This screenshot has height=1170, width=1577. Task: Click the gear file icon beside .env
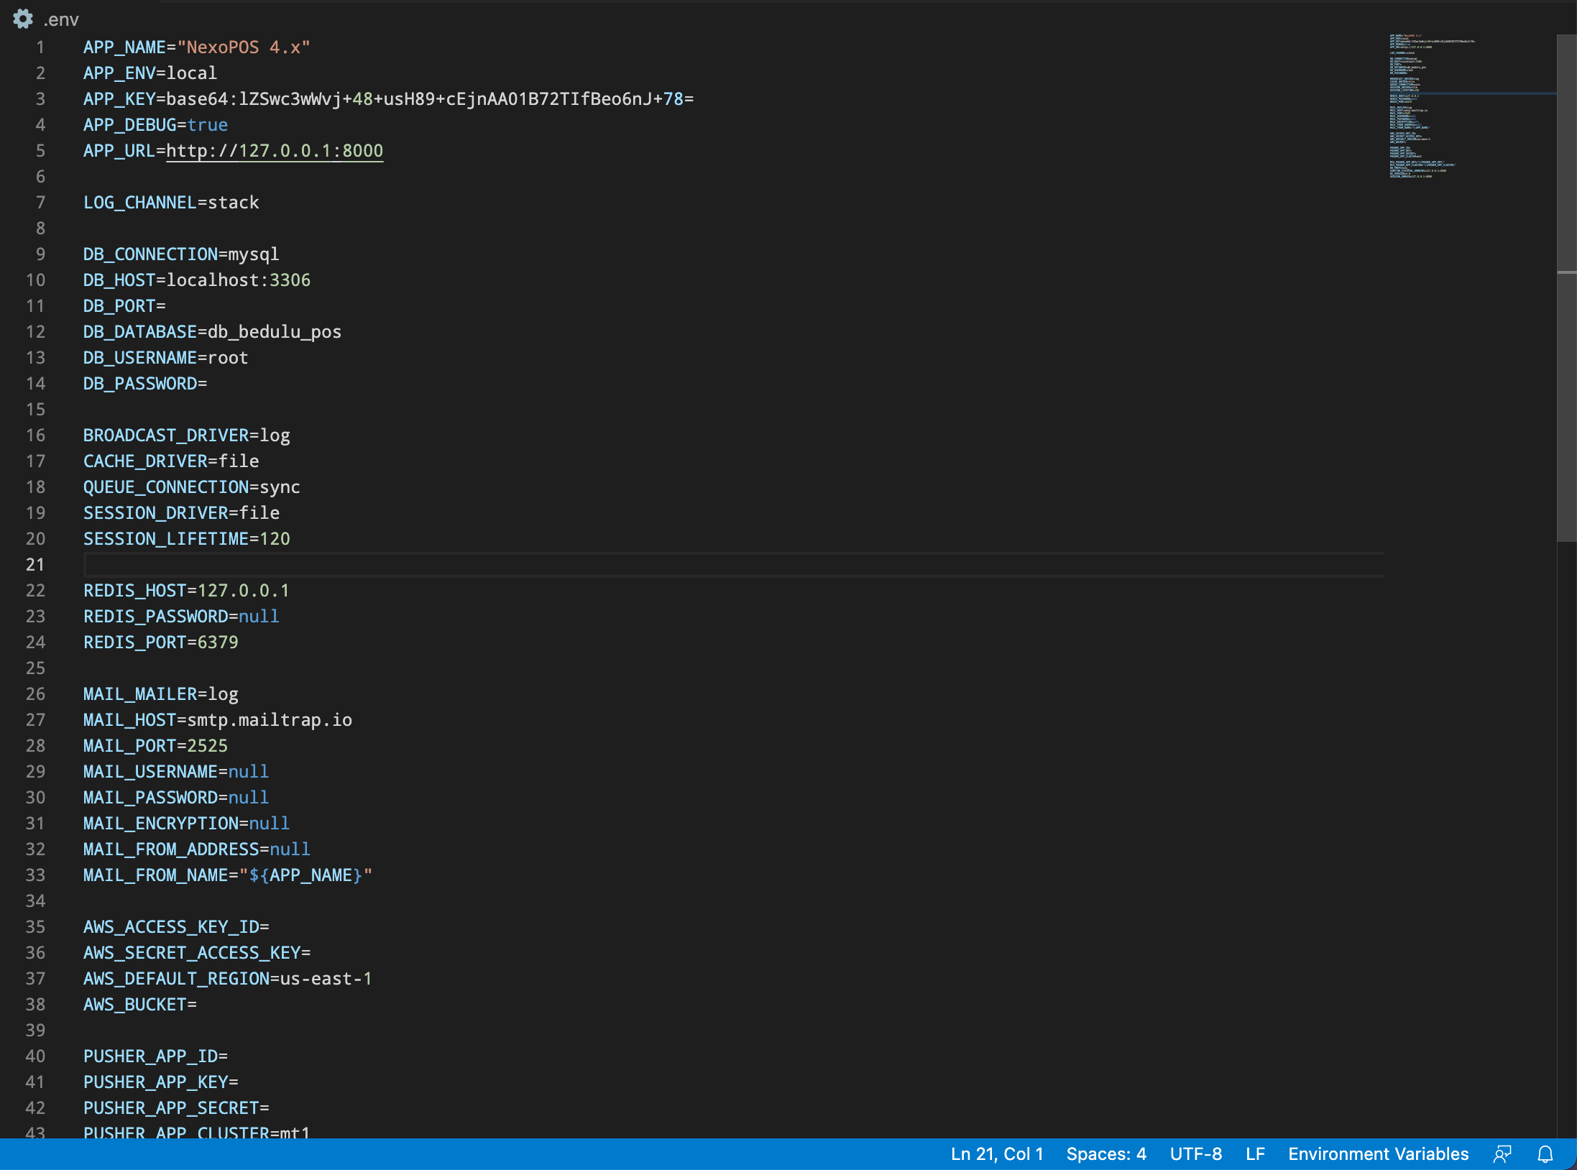tap(23, 19)
